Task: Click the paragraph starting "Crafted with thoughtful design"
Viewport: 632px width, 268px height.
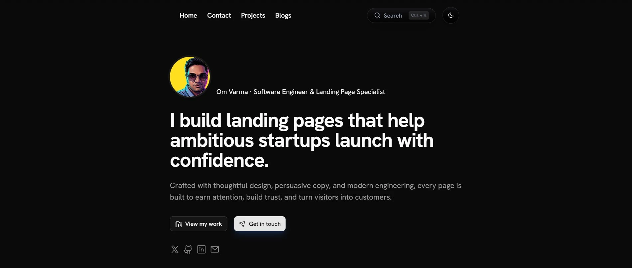Action: coord(316,191)
